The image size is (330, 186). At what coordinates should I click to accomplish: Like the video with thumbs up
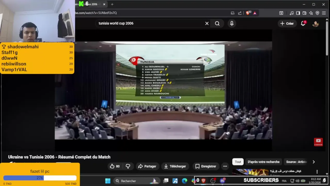(115, 166)
